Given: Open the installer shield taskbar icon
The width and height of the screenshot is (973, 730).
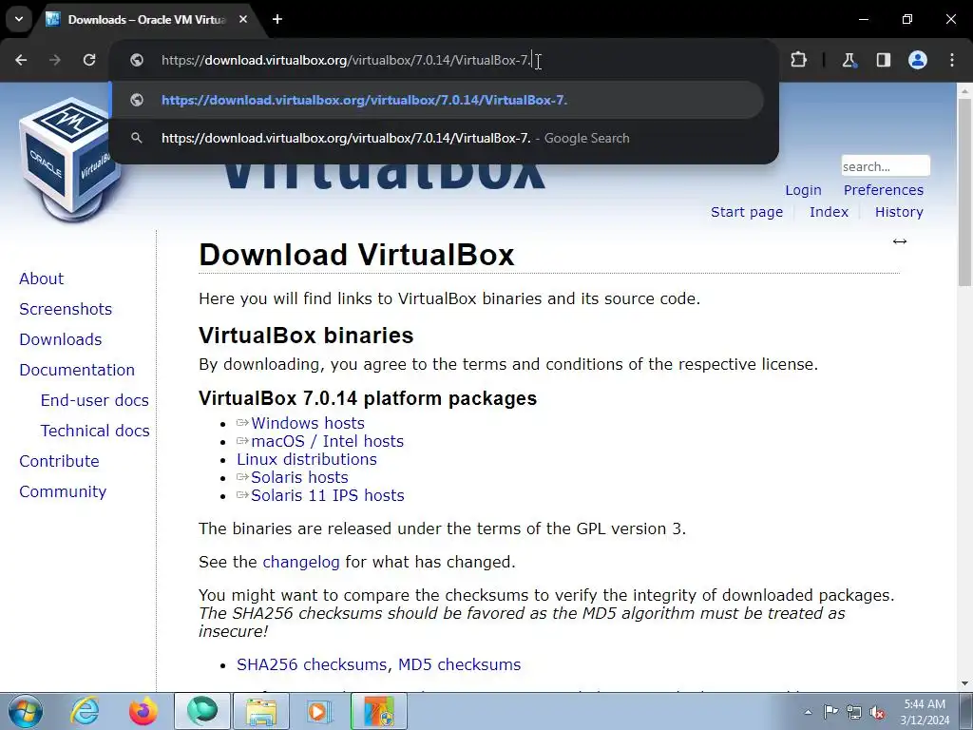Looking at the screenshot, I should pos(379,711).
